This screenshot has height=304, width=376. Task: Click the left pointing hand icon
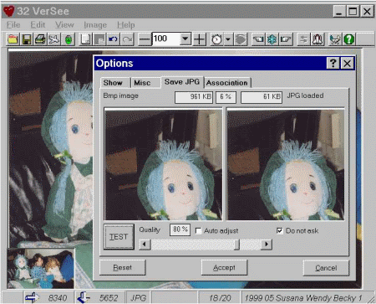(x=258, y=39)
